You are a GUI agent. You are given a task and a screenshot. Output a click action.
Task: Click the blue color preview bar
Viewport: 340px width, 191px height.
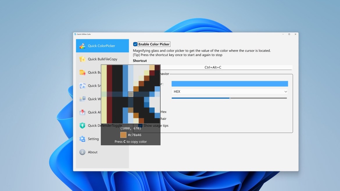pos(229,83)
